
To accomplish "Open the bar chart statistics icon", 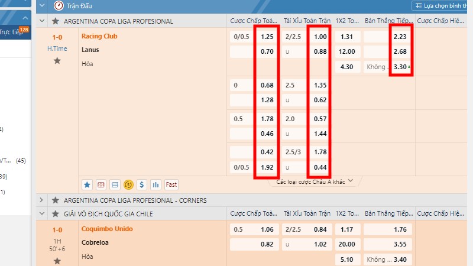I will [156, 184].
